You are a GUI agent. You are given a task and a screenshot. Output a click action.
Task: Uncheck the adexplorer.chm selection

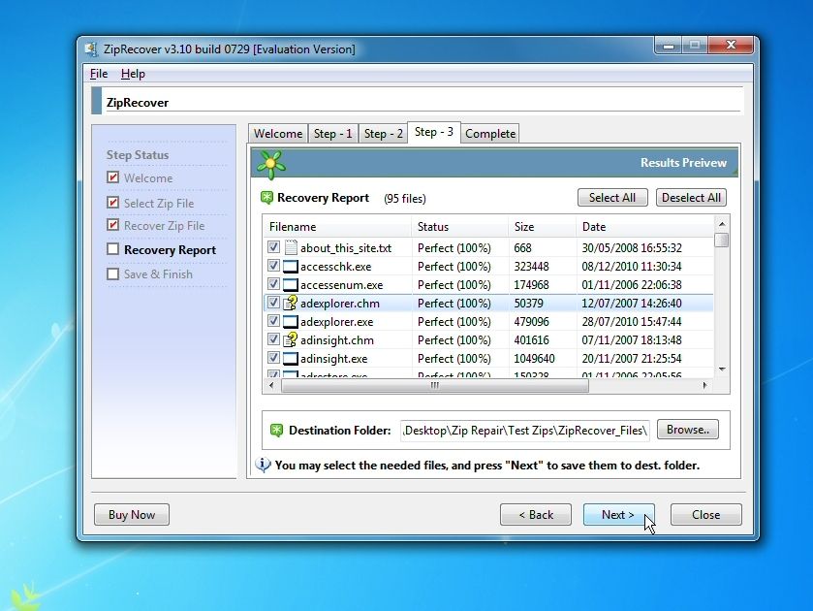[273, 303]
